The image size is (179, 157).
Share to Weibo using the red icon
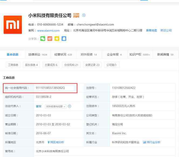50,39
